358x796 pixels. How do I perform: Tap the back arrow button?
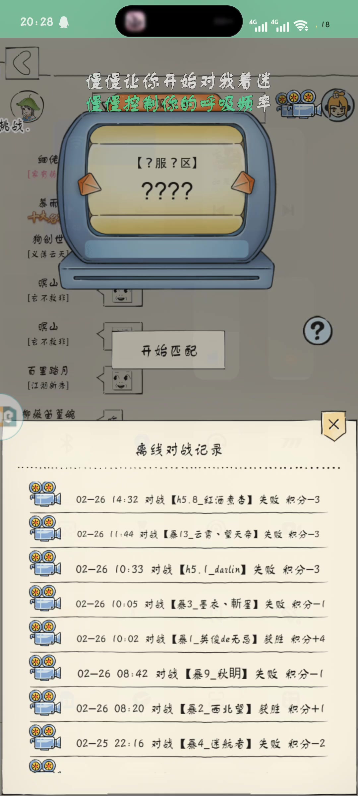click(22, 63)
